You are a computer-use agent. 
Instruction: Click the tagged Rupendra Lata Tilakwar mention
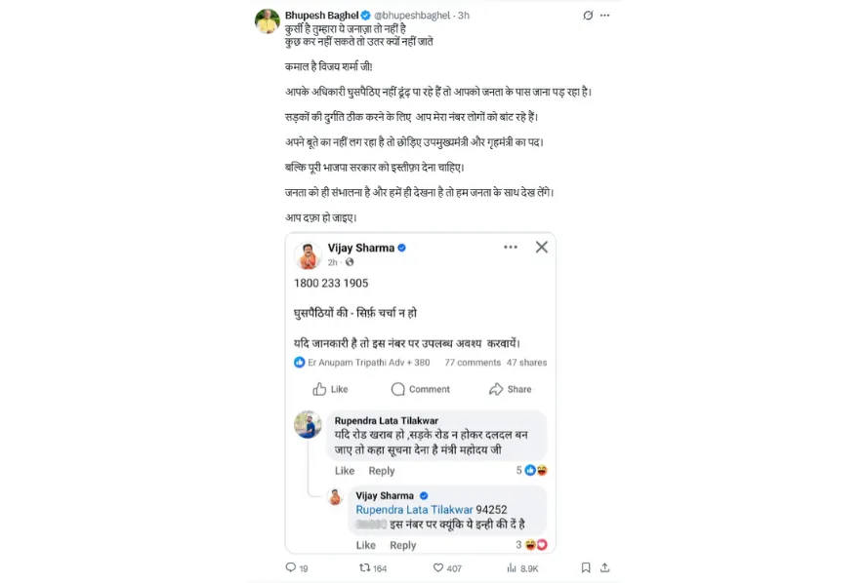(x=414, y=510)
